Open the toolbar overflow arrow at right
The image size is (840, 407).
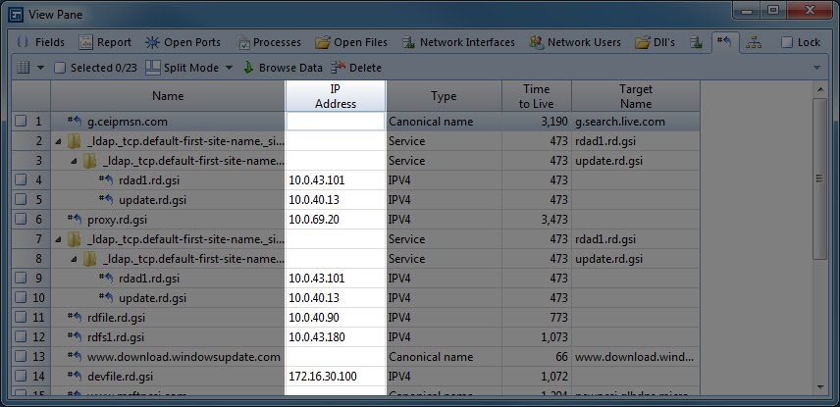pos(817,68)
